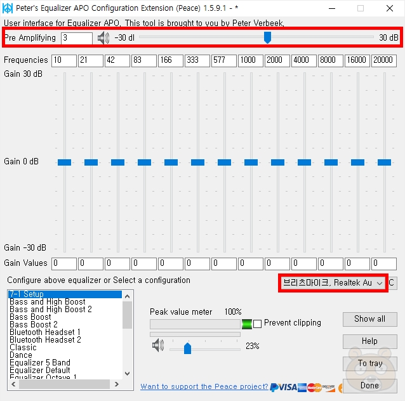
Task: Click the preset list scroll left arrow
Action: coord(13,385)
